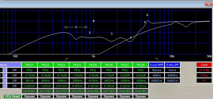
Task: Click the Q=7.587 value field
Action: click(109, 91)
